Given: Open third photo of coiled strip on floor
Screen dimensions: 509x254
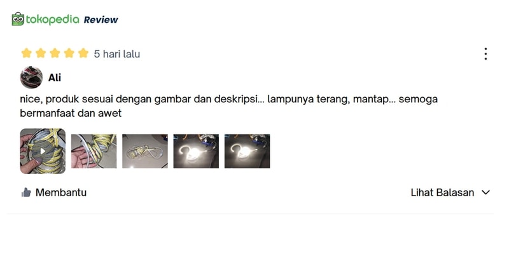Looking at the screenshot, I should click(x=145, y=151).
